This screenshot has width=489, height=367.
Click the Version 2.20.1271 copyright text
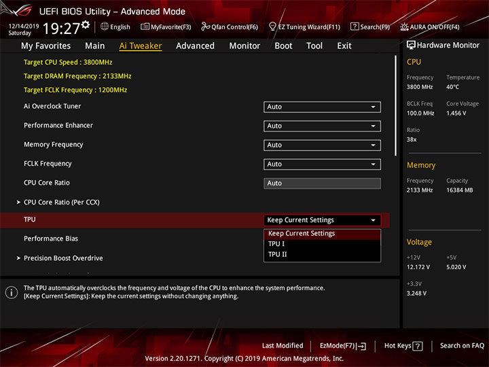point(244,359)
